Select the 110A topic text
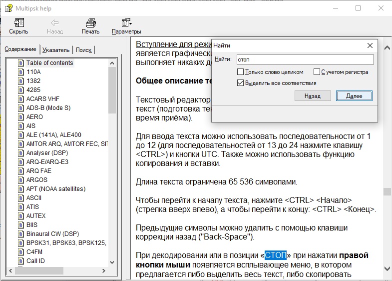The width and height of the screenshot is (392, 281). point(33,72)
